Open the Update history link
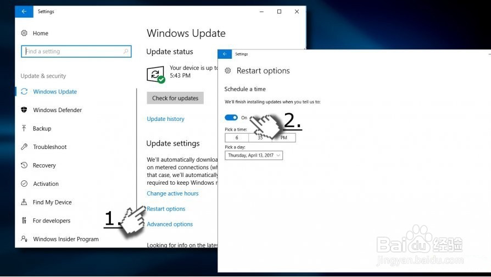Viewport: 491px width, 277px height. coord(166,119)
